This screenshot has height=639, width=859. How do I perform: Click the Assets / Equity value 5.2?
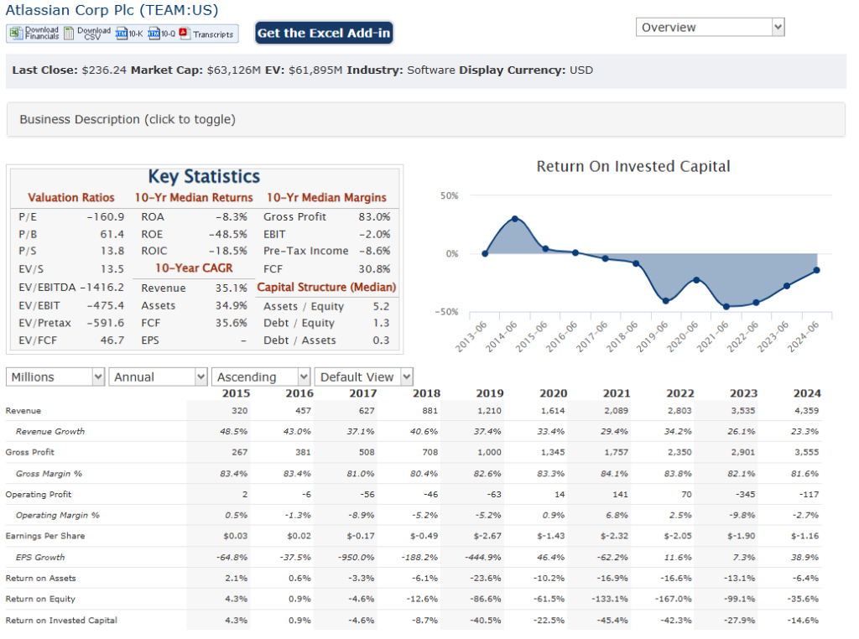pyautogui.click(x=382, y=306)
